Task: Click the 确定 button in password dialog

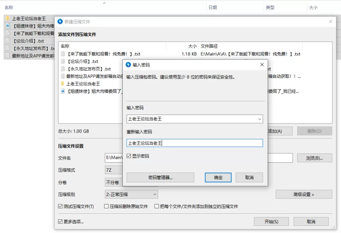Action: click(218, 178)
